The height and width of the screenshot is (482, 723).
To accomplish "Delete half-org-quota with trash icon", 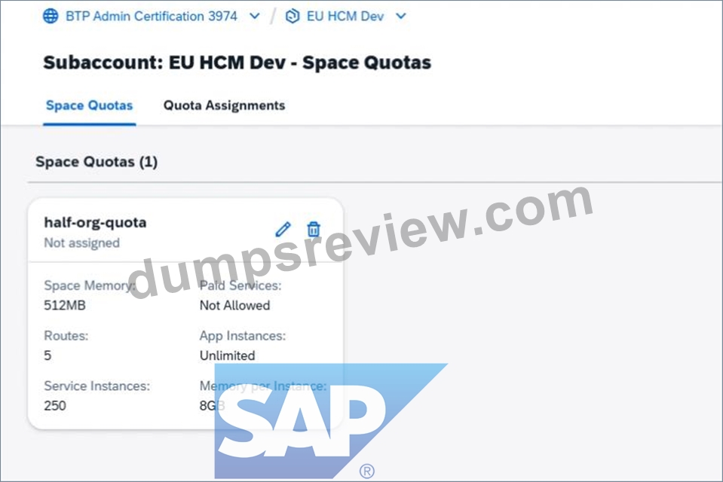I will tap(314, 229).
